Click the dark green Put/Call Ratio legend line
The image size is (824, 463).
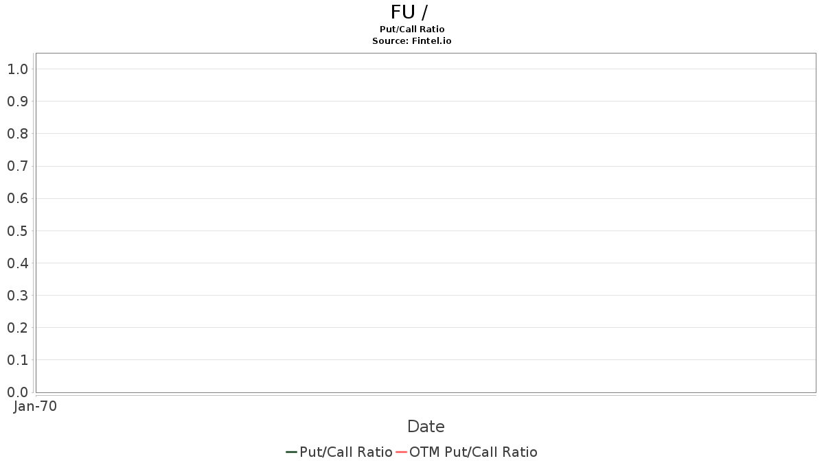291,452
